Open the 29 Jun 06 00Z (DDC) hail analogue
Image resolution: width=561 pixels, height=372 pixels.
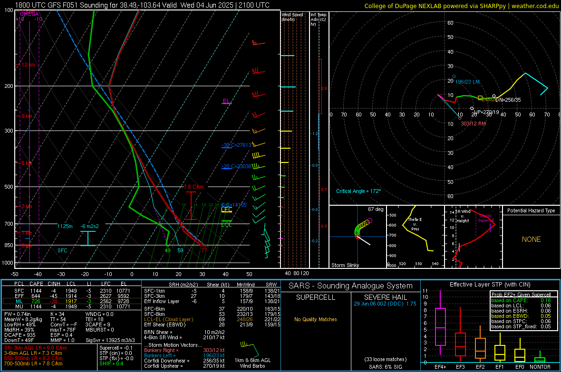385,304
